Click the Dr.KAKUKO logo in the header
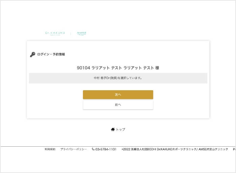236x173 pixels. click(55, 33)
